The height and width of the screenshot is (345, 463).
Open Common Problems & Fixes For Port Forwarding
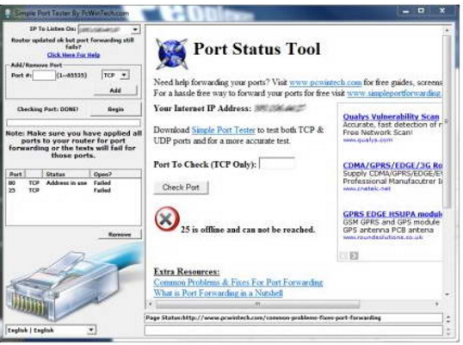tap(238, 282)
